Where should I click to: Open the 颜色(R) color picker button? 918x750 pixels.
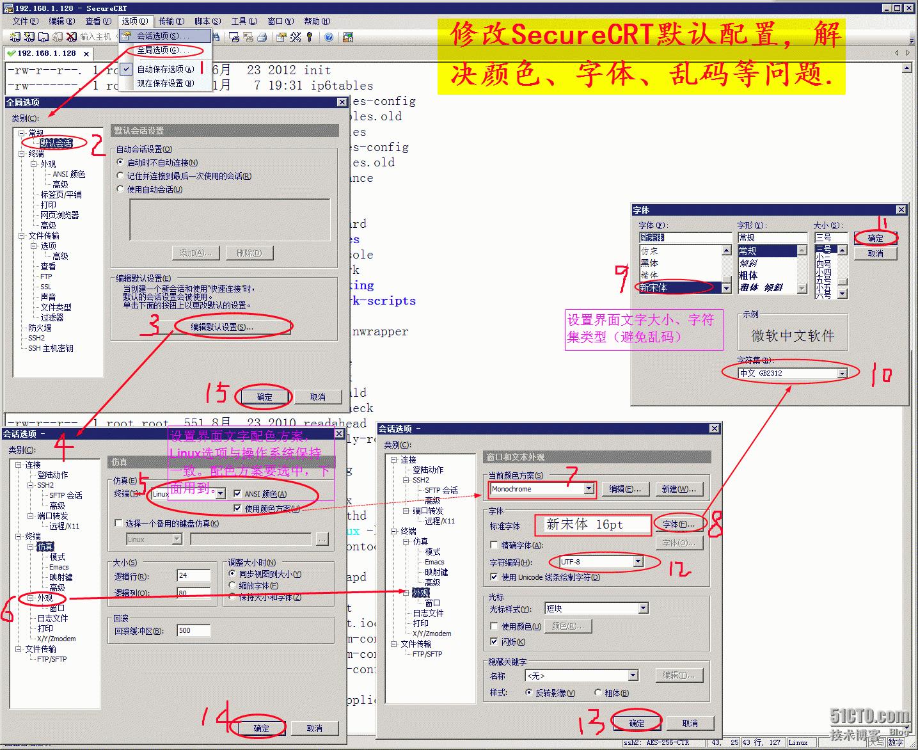click(x=568, y=625)
